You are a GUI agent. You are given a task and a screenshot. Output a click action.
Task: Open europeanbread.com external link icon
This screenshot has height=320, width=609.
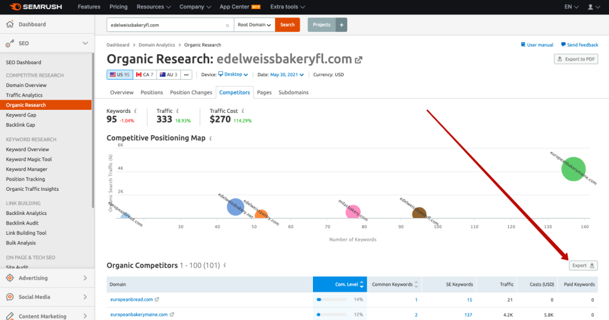pyautogui.click(x=157, y=299)
